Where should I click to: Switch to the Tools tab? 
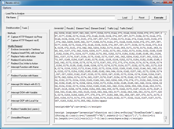(x=25, y=28)
